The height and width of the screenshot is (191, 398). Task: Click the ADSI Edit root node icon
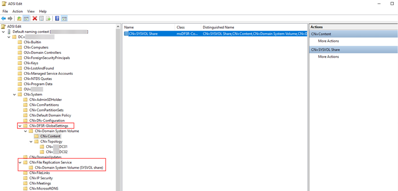4,26
